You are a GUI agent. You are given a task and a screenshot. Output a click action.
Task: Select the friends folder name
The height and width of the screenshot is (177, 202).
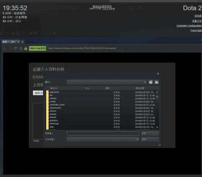(53, 117)
